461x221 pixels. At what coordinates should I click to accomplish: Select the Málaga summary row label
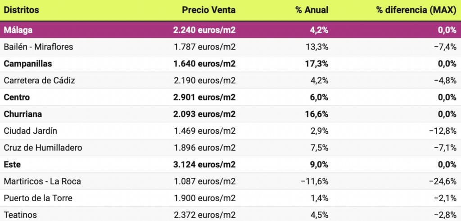pyautogui.click(x=18, y=30)
